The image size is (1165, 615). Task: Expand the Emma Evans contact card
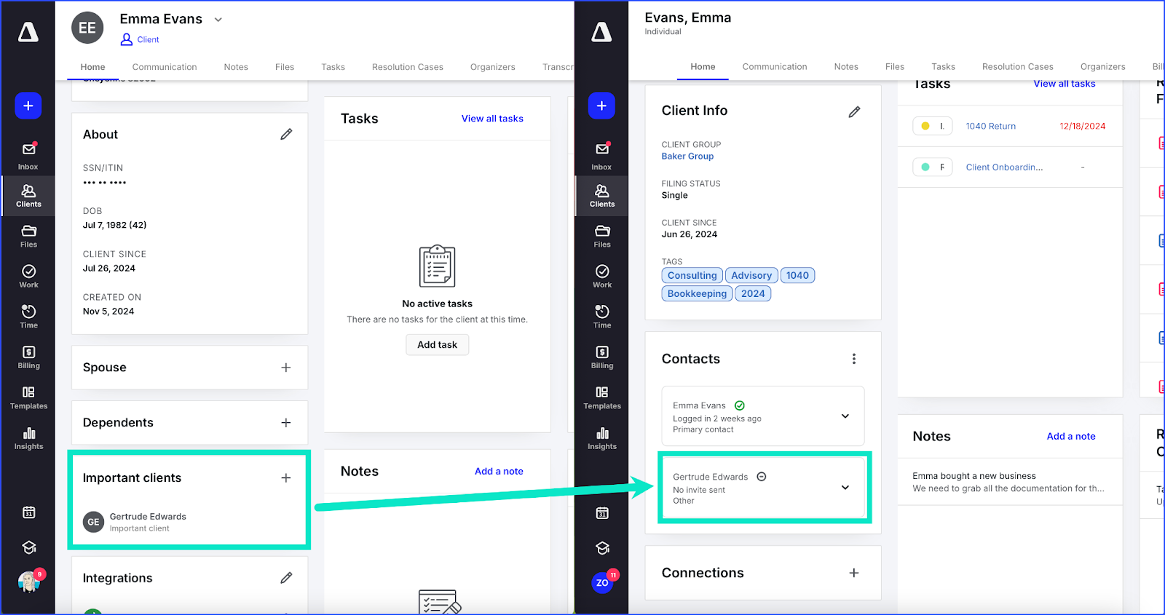click(x=845, y=416)
